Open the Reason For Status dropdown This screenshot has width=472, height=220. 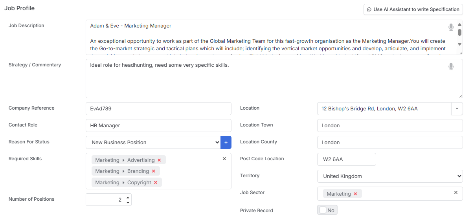point(153,142)
